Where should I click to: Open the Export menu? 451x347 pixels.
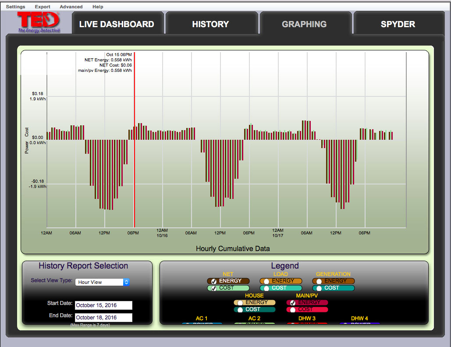pos(42,7)
